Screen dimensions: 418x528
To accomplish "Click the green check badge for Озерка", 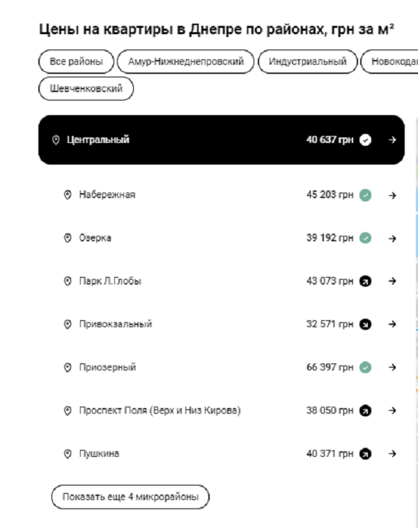I will click(365, 238).
